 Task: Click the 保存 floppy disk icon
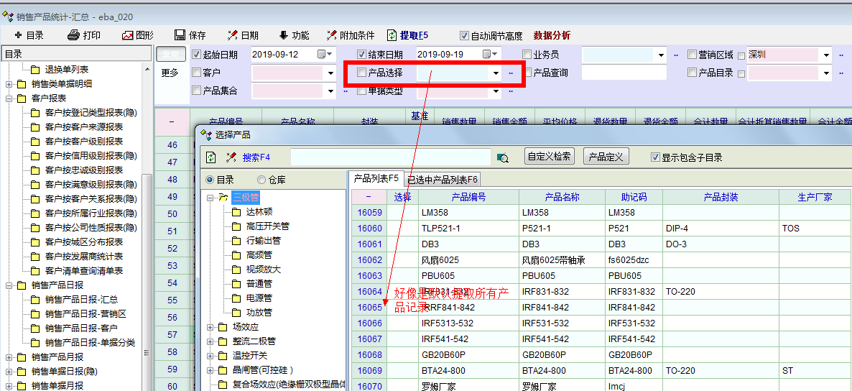[x=180, y=35]
